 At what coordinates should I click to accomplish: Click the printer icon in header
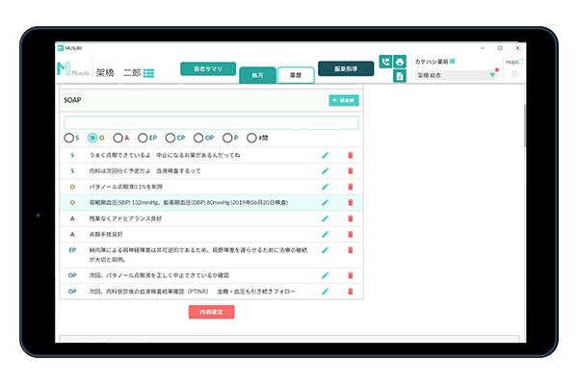click(400, 62)
